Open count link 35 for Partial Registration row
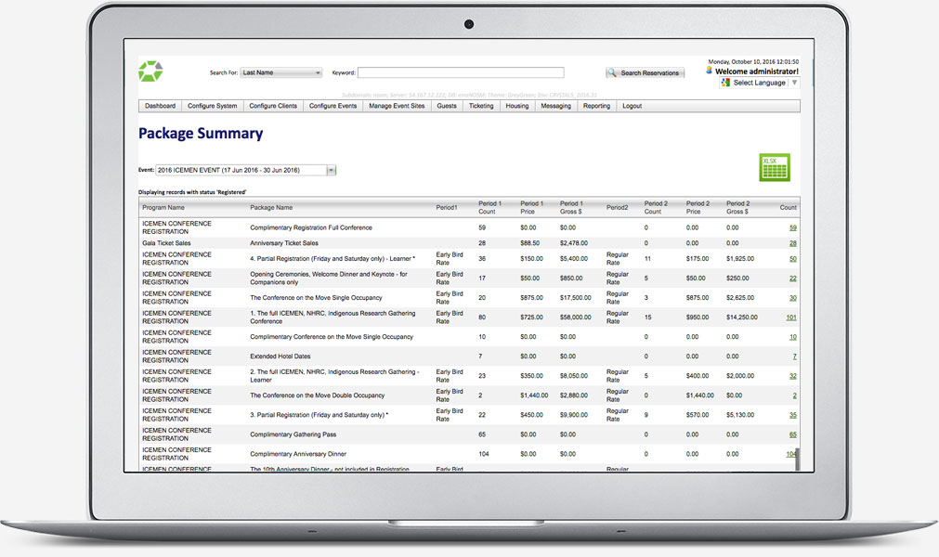This screenshot has width=939, height=557. [x=793, y=415]
